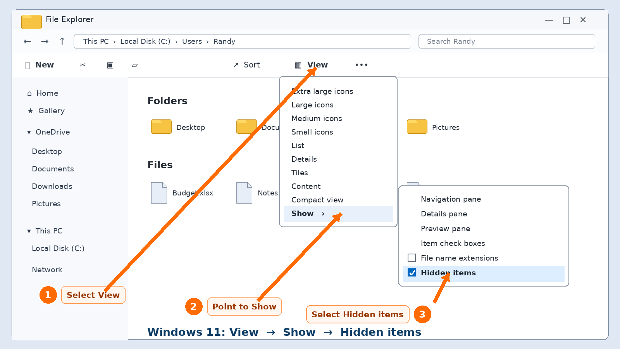Viewport: 620px width, 349px height.
Task: Select the Notes file icon
Action: (x=244, y=193)
